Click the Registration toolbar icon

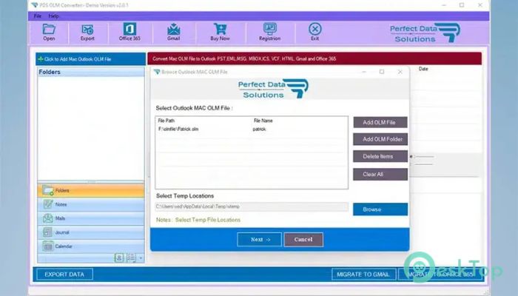(x=269, y=30)
